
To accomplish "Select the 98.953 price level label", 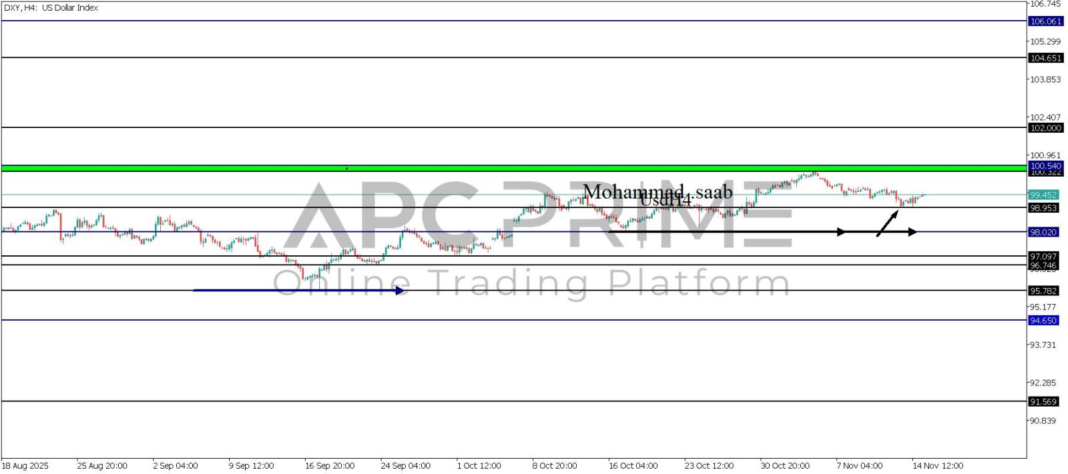I will pos(1043,208).
